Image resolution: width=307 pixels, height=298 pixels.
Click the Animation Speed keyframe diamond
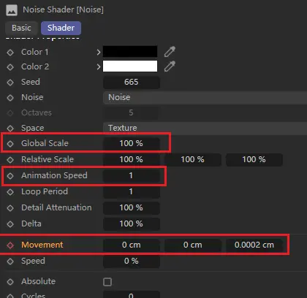coord(10,176)
